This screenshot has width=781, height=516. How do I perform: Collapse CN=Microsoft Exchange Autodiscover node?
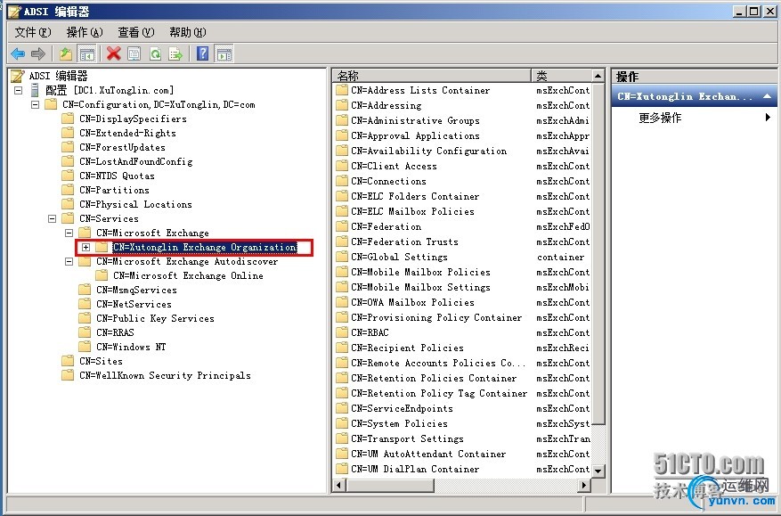[69, 261]
